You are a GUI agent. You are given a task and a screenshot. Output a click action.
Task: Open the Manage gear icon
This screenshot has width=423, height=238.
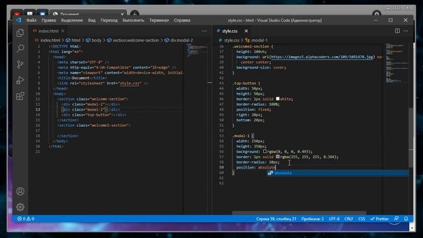point(20,207)
